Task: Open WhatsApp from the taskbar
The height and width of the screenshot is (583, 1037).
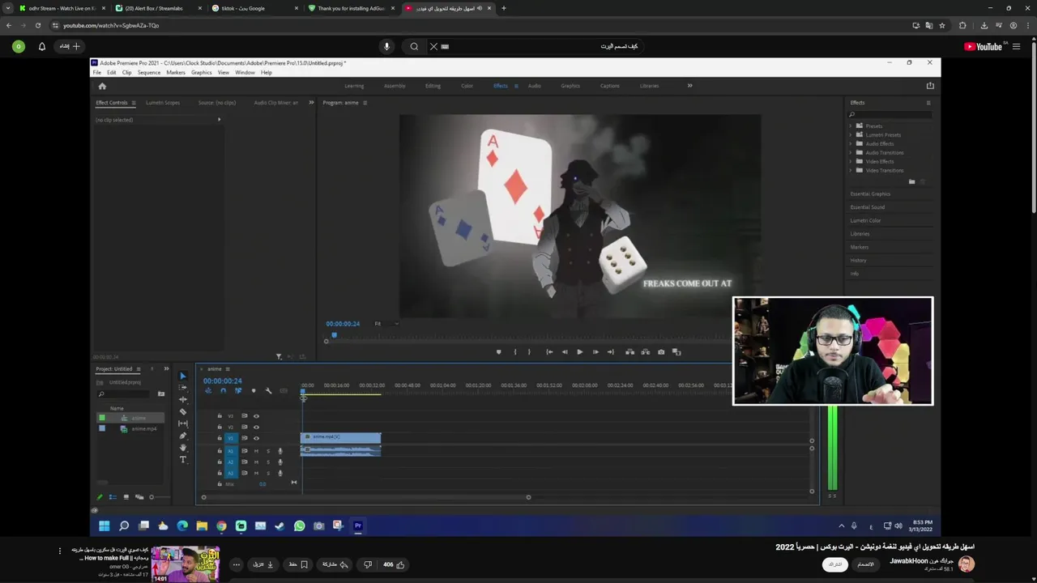Action: coord(299,526)
